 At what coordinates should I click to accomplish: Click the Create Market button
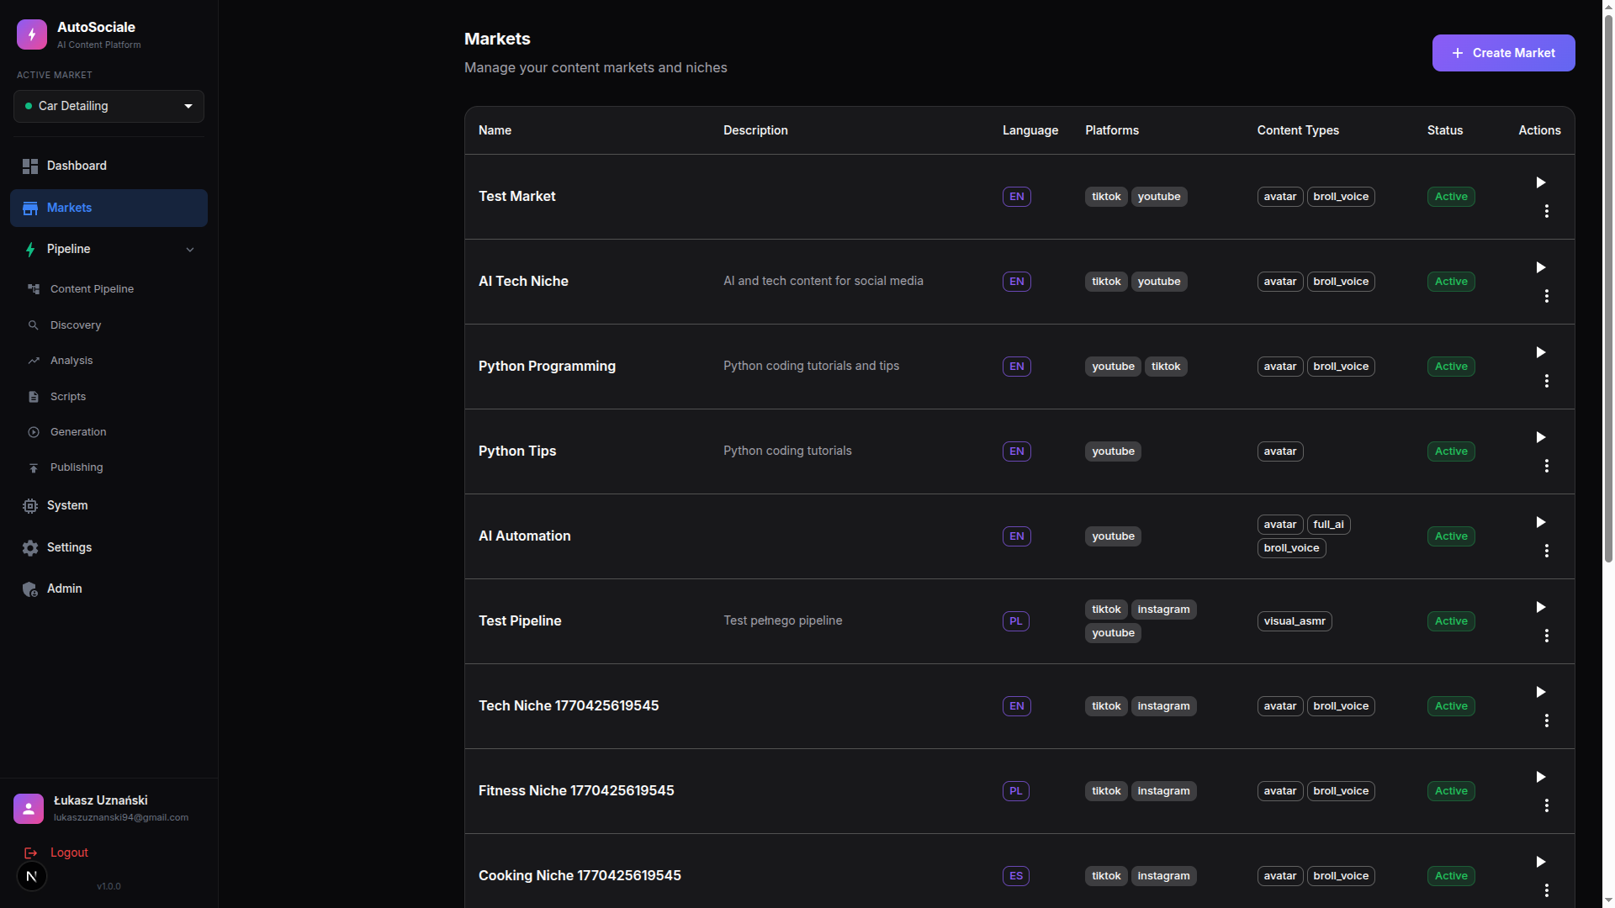point(1503,53)
